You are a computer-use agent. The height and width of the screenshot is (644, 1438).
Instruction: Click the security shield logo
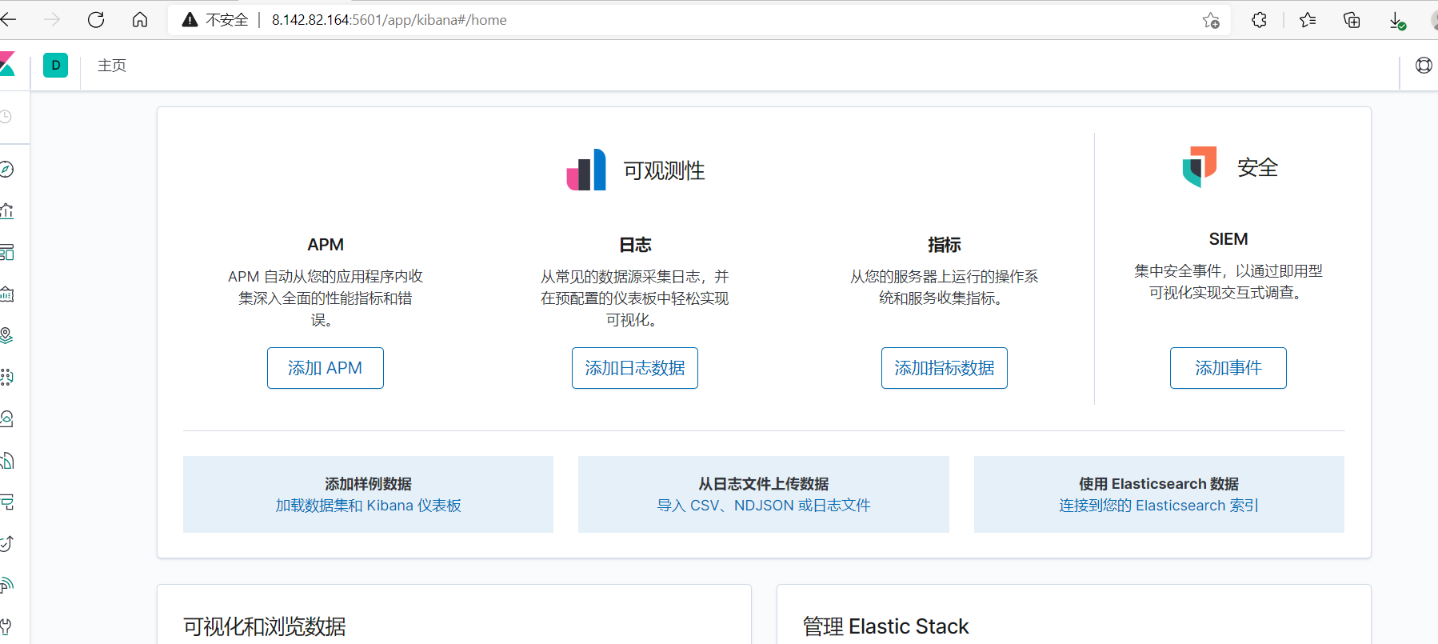(x=1200, y=166)
